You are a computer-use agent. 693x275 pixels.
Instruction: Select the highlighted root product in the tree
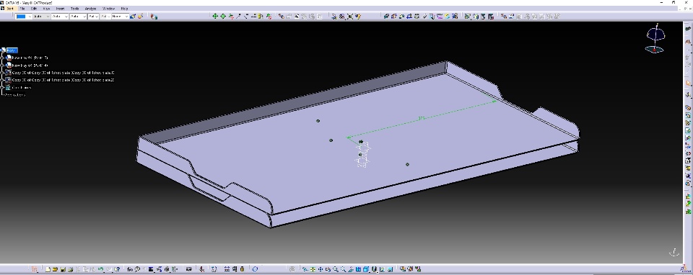tap(12, 50)
